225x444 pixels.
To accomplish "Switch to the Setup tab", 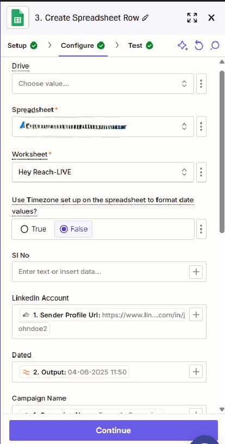I will [x=22, y=46].
